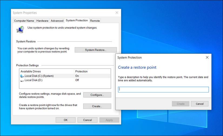Image resolution: width=223 pixels, height=136 pixels.
Task: Click the Off protection status for drive D
Action: point(77,80)
